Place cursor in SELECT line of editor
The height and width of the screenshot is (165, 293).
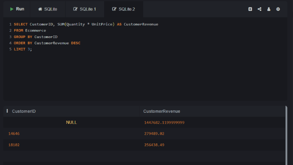[x=86, y=24]
